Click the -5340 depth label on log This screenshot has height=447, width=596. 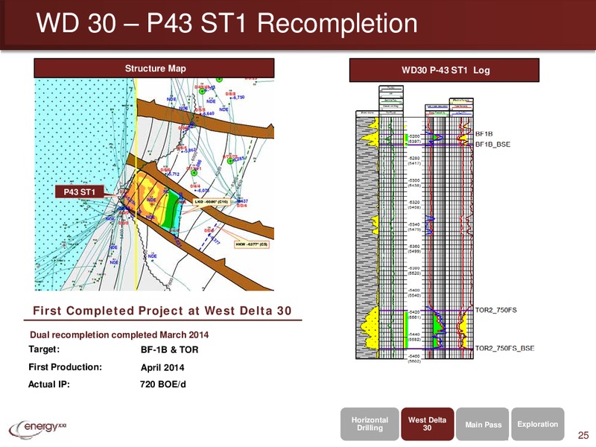(x=414, y=225)
